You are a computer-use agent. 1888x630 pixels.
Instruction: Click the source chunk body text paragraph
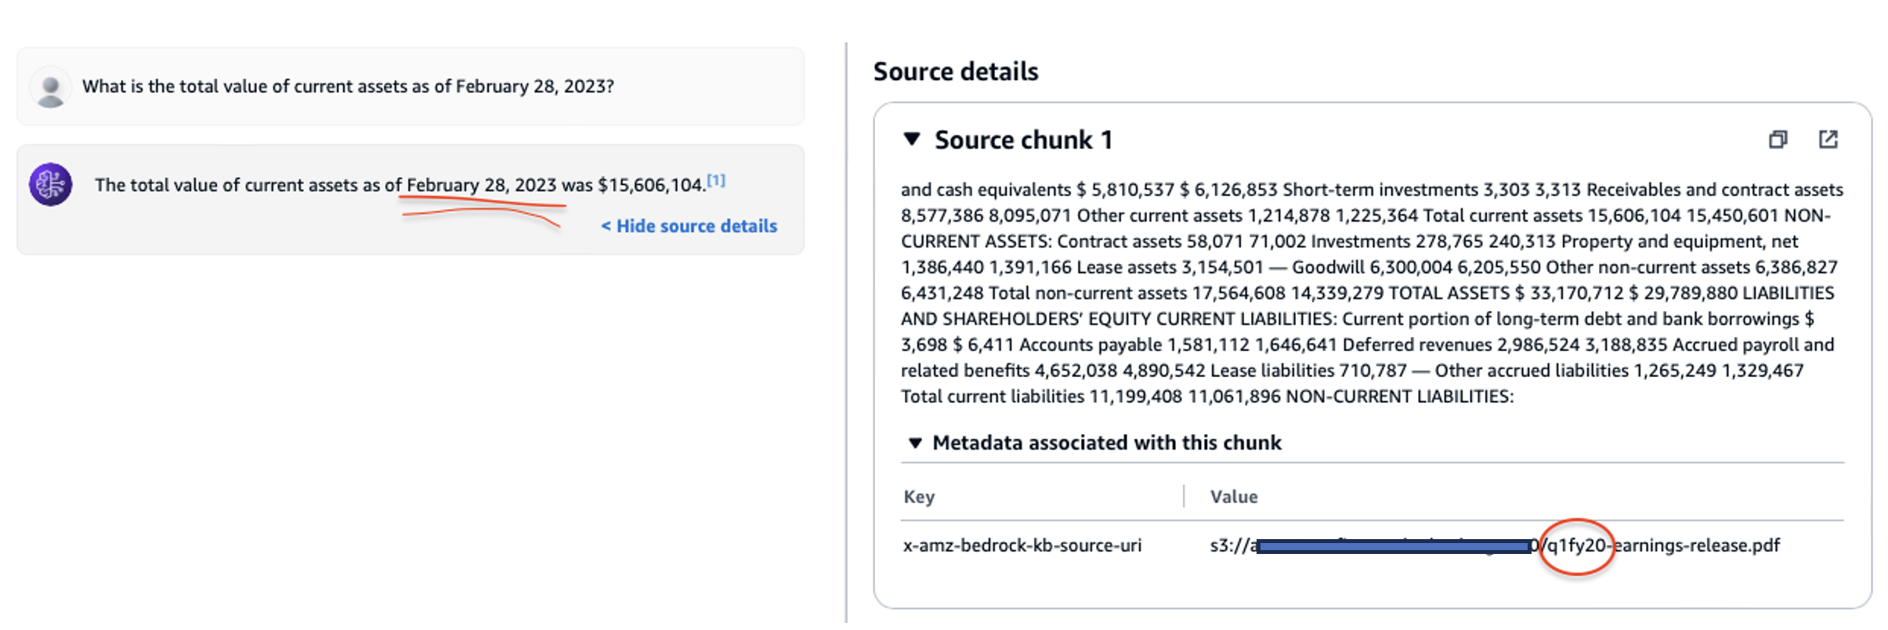click(1371, 293)
